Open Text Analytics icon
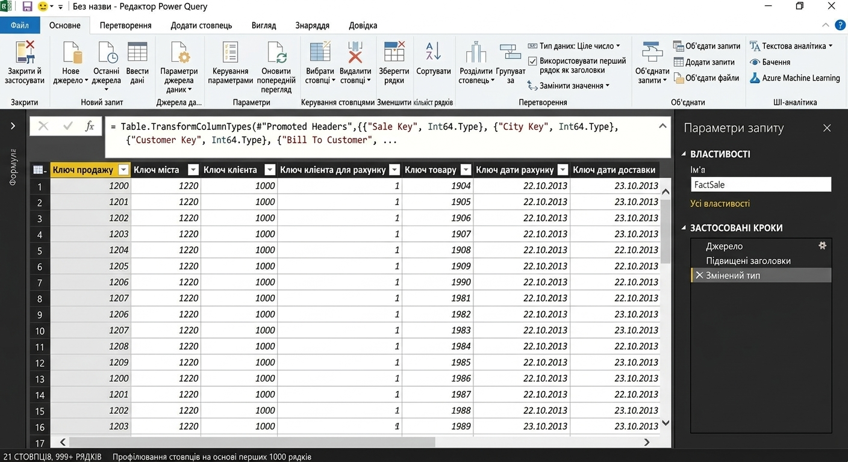This screenshot has width=848, height=462. (755, 46)
